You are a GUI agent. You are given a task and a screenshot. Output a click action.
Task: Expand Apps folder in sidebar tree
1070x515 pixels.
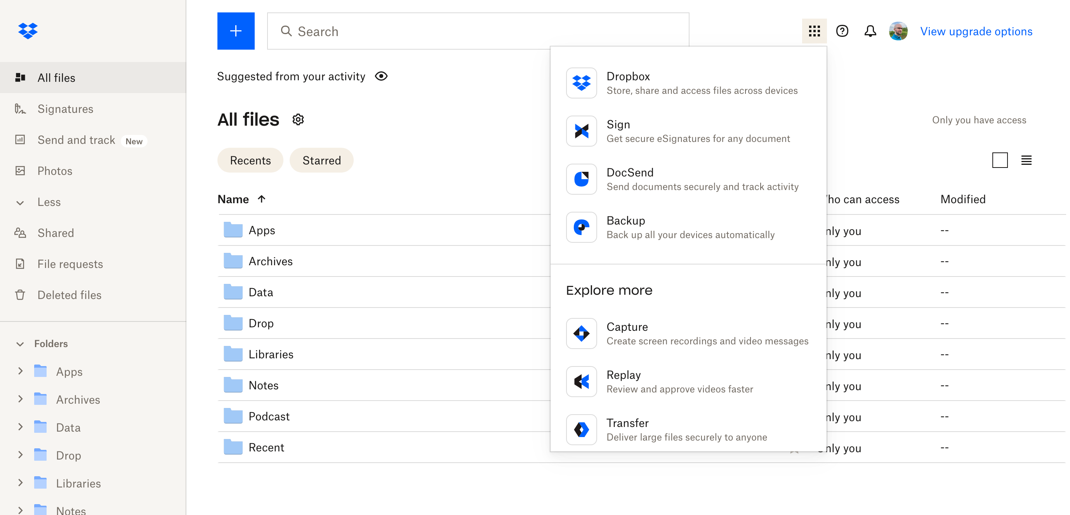coord(20,371)
